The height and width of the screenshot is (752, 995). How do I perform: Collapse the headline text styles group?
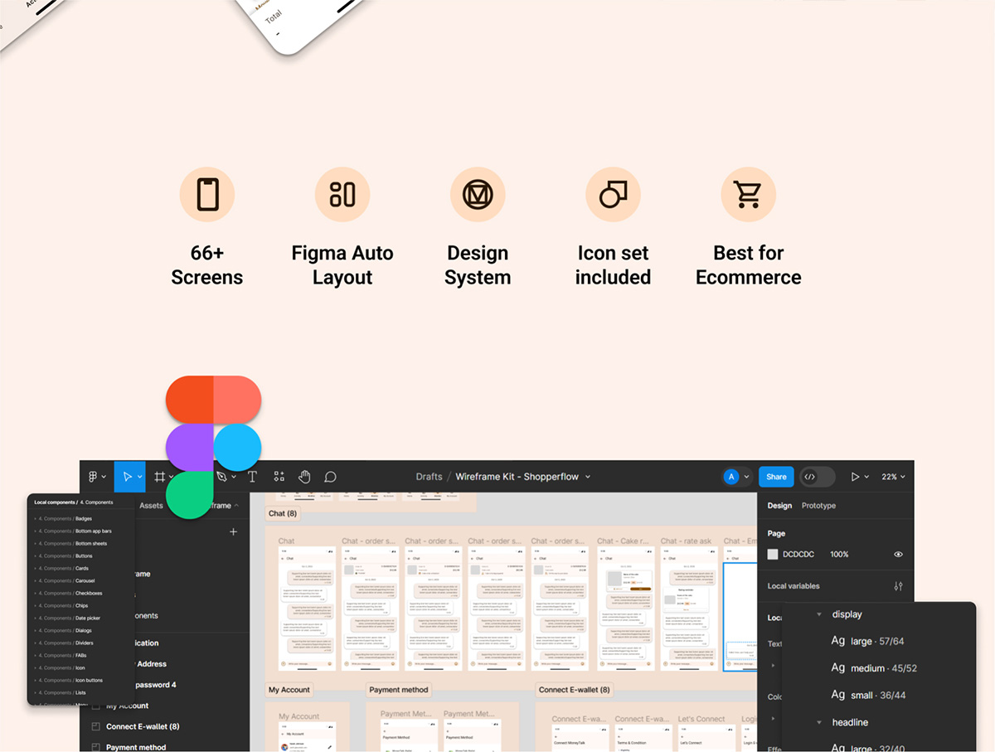(819, 722)
